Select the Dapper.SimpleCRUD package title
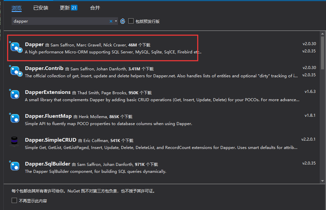 (x=51, y=140)
